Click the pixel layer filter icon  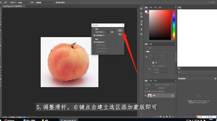[x=157, y=85]
